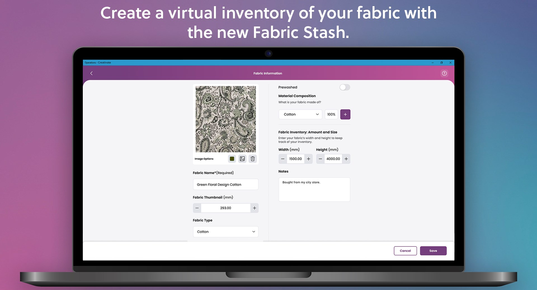Click the Operations - Creativate title bar
This screenshot has width=537, height=290.
click(x=98, y=63)
